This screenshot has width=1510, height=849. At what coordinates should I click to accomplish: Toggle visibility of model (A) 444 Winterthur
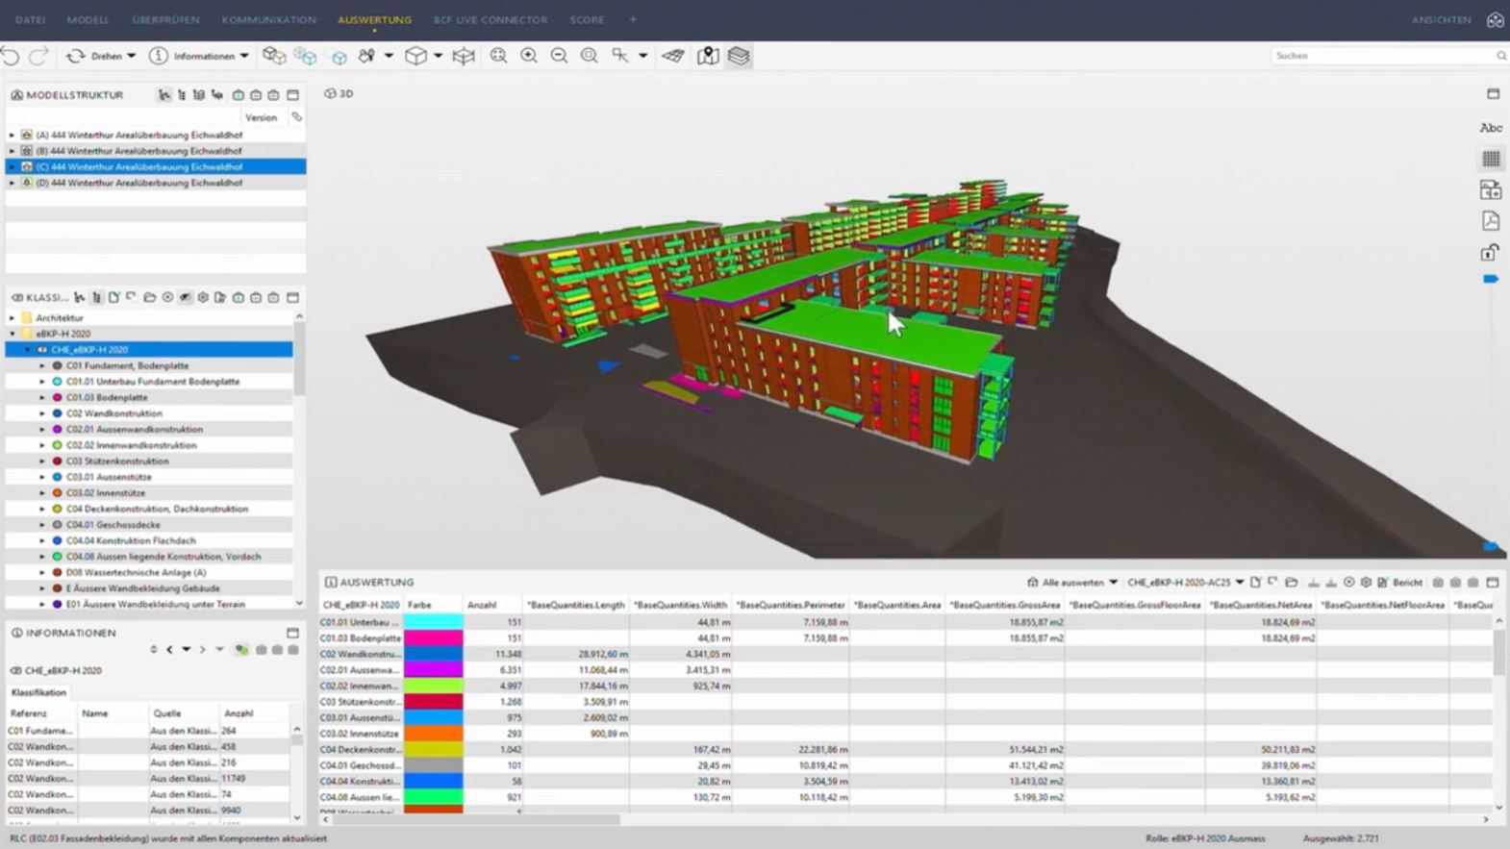click(27, 136)
